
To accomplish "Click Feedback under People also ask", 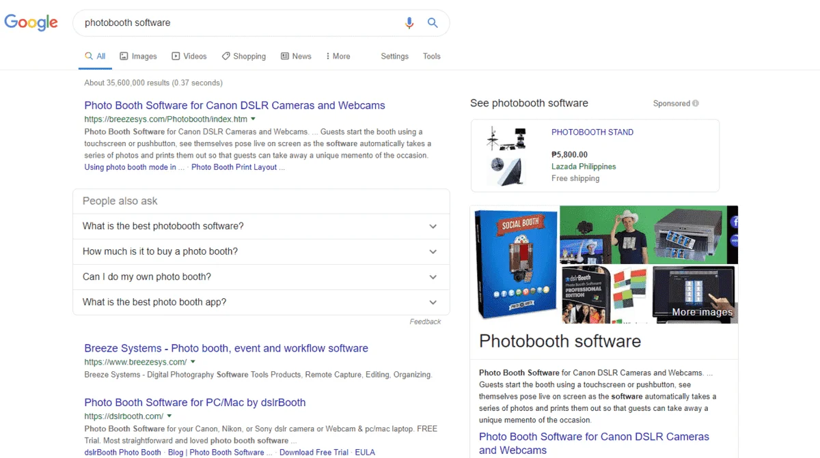I will coord(425,321).
